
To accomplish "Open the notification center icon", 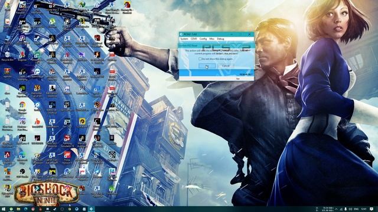I will click(x=372, y=209).
